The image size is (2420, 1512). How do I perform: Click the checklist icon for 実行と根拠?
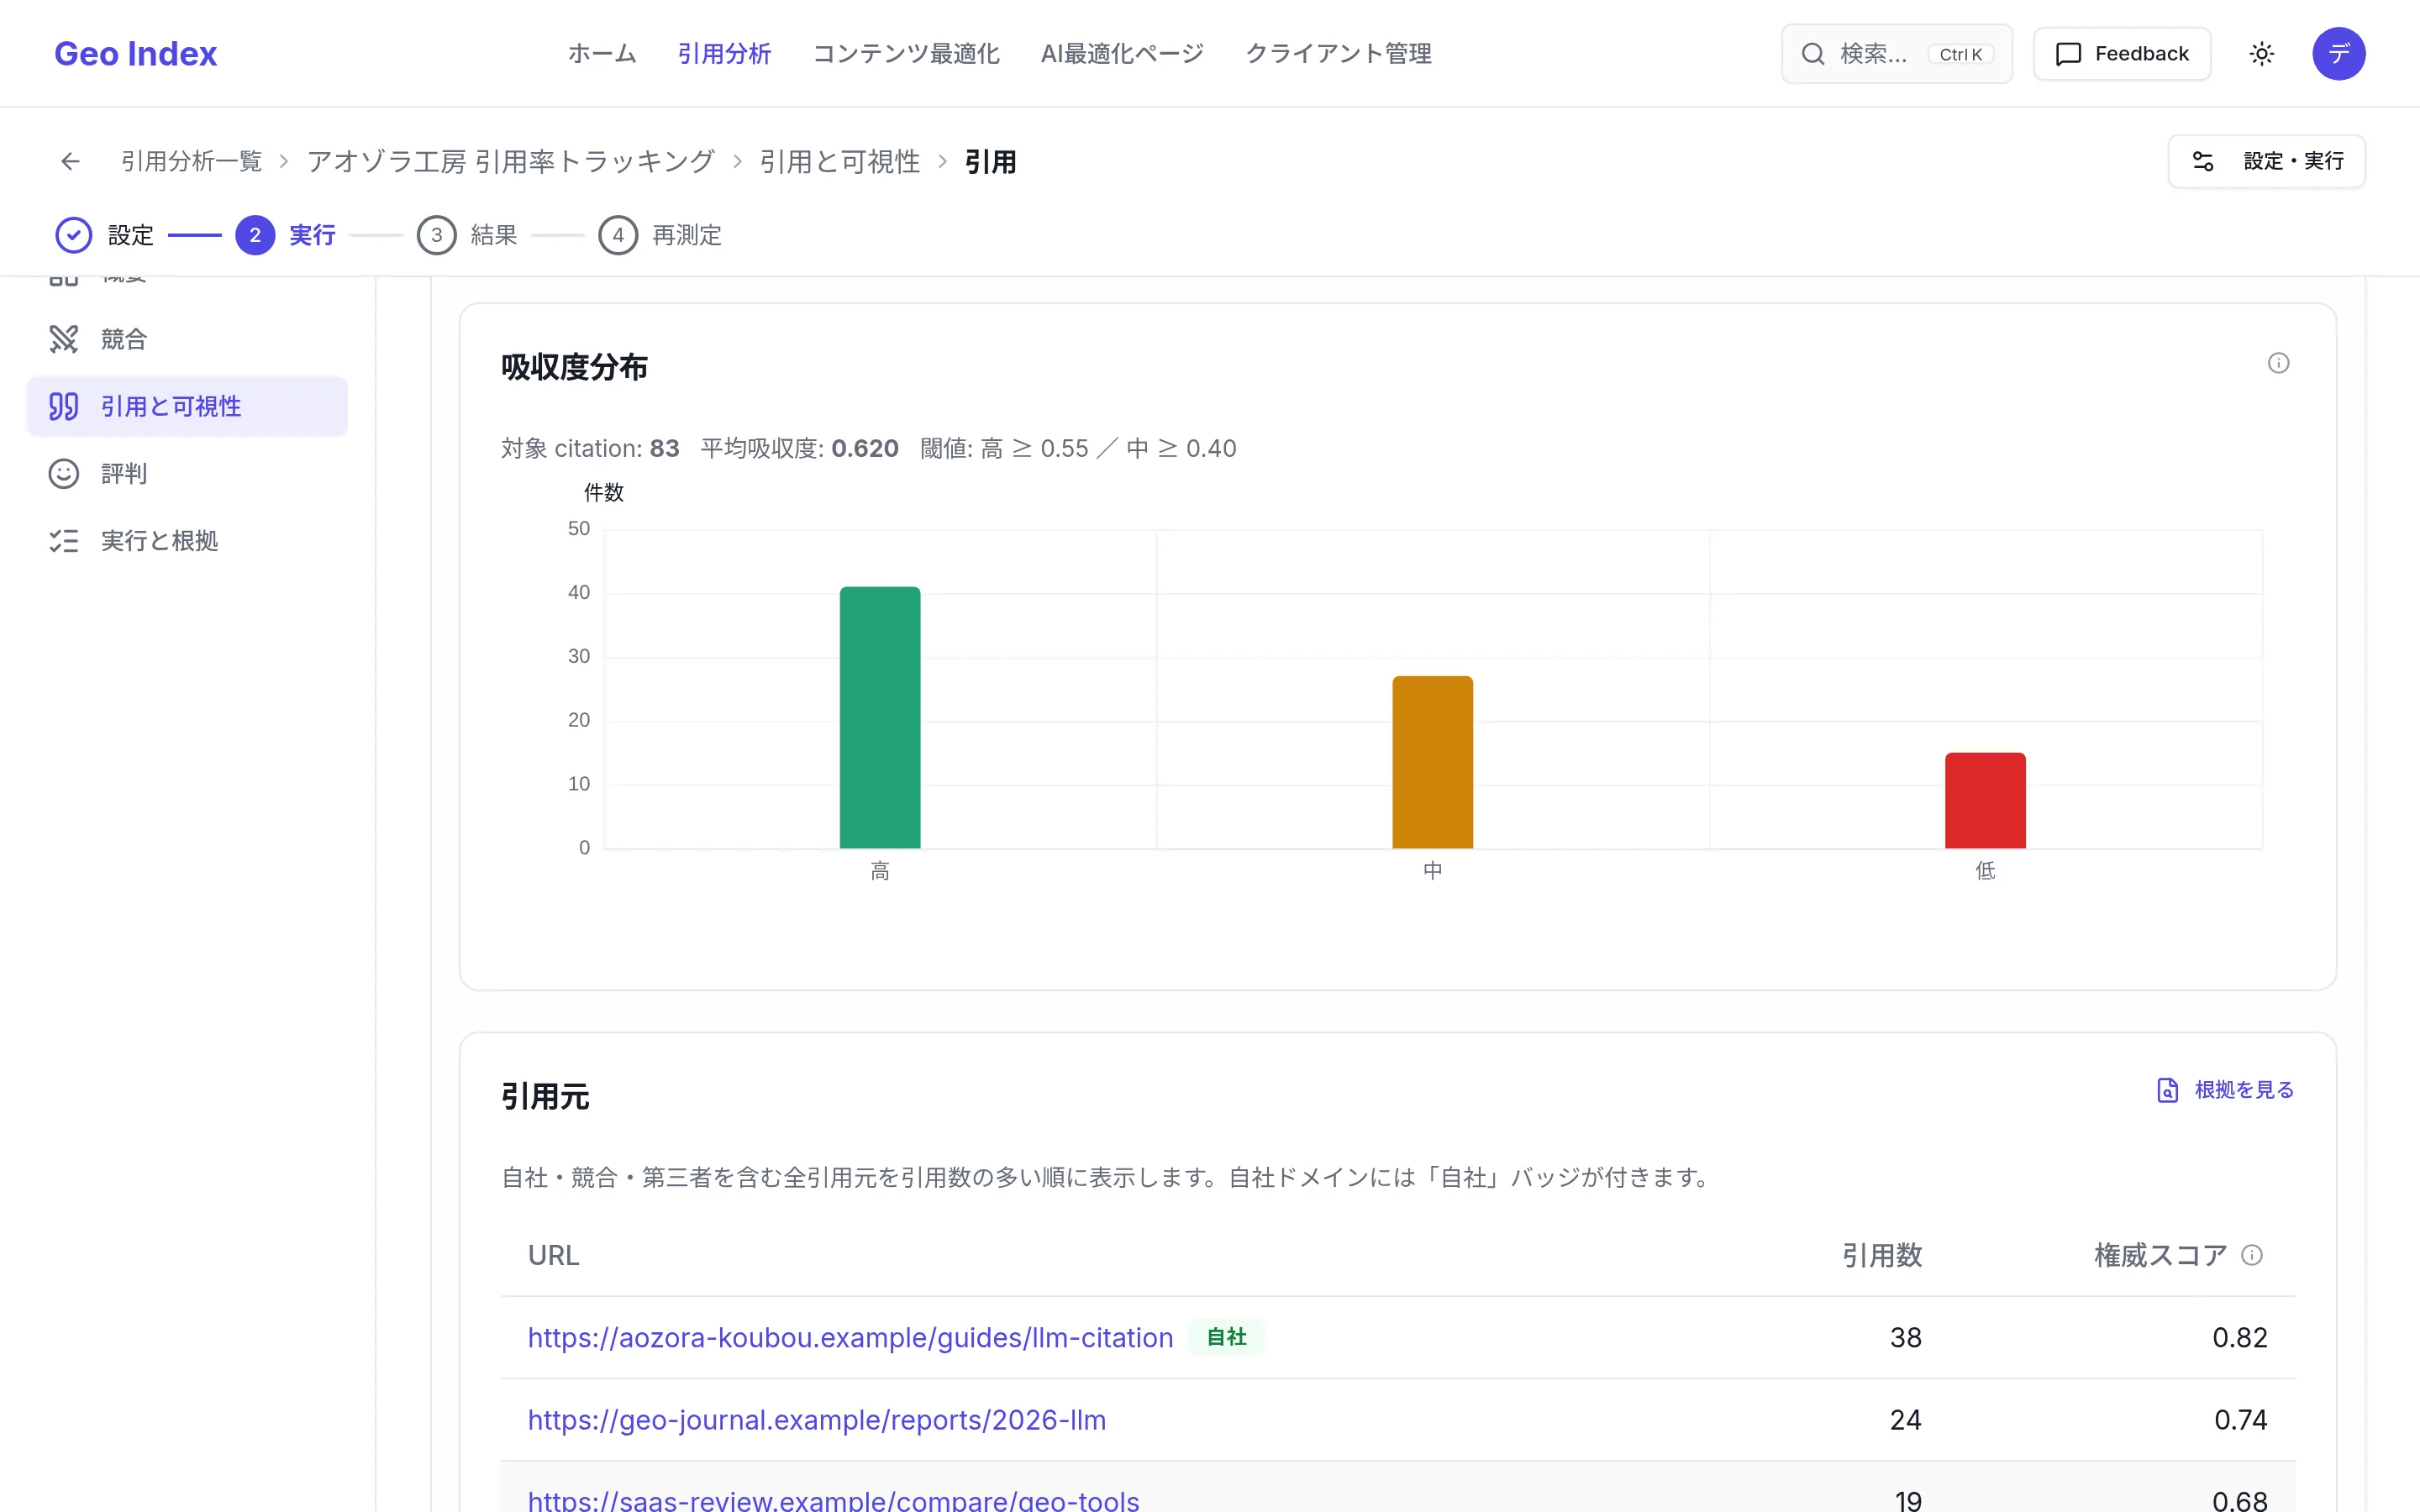64,540
